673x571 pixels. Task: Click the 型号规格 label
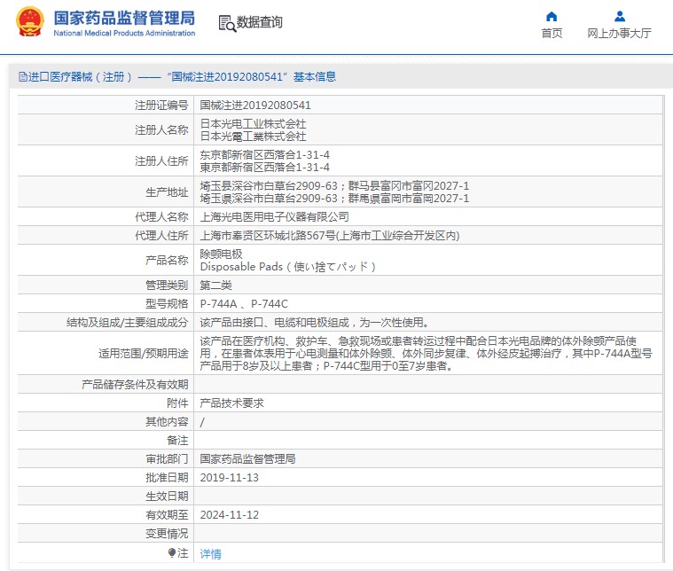(167, 304)
